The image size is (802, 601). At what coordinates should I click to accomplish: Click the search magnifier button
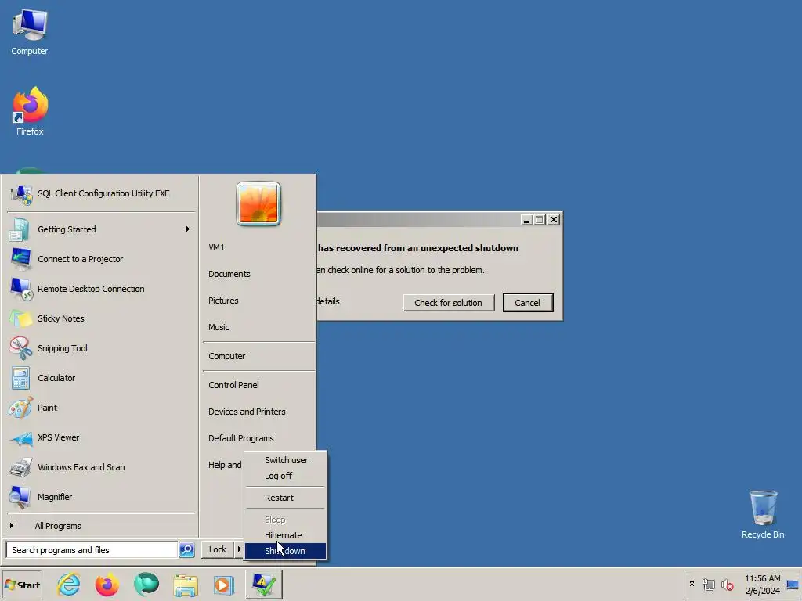(x=186, y=550)
